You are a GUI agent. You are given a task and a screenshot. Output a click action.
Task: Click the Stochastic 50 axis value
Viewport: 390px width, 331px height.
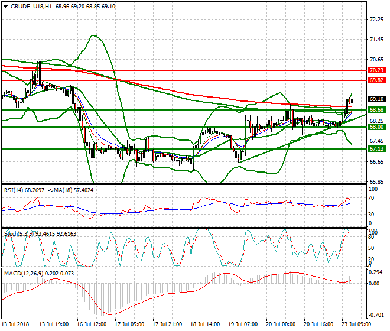click(x=371, y=248)
